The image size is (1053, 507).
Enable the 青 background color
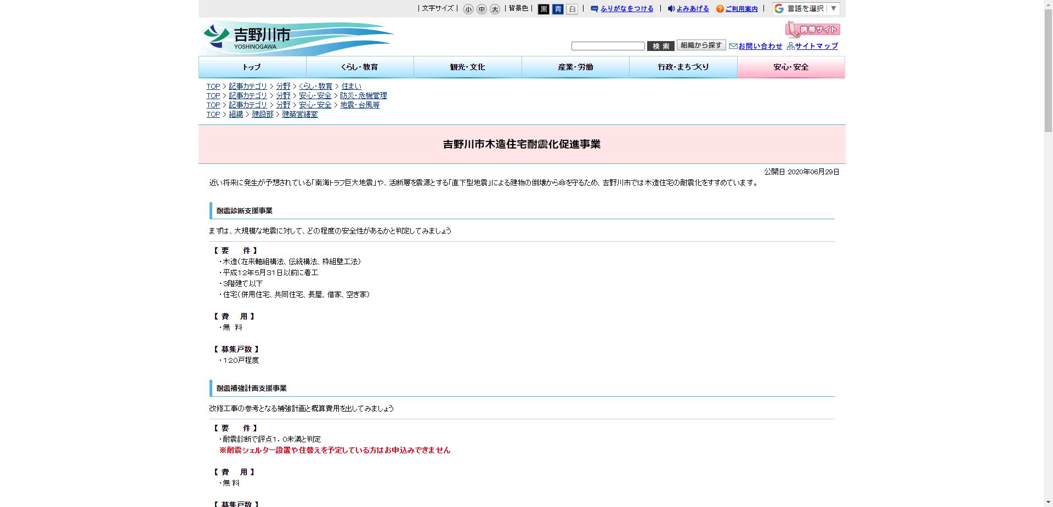click(557, 9)
